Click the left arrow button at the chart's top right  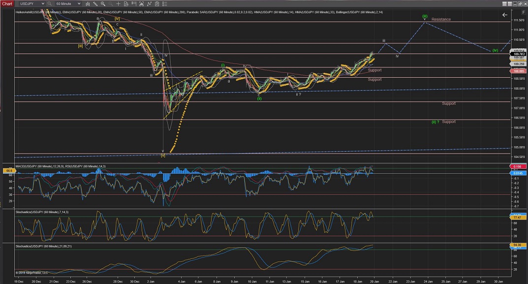504,15
